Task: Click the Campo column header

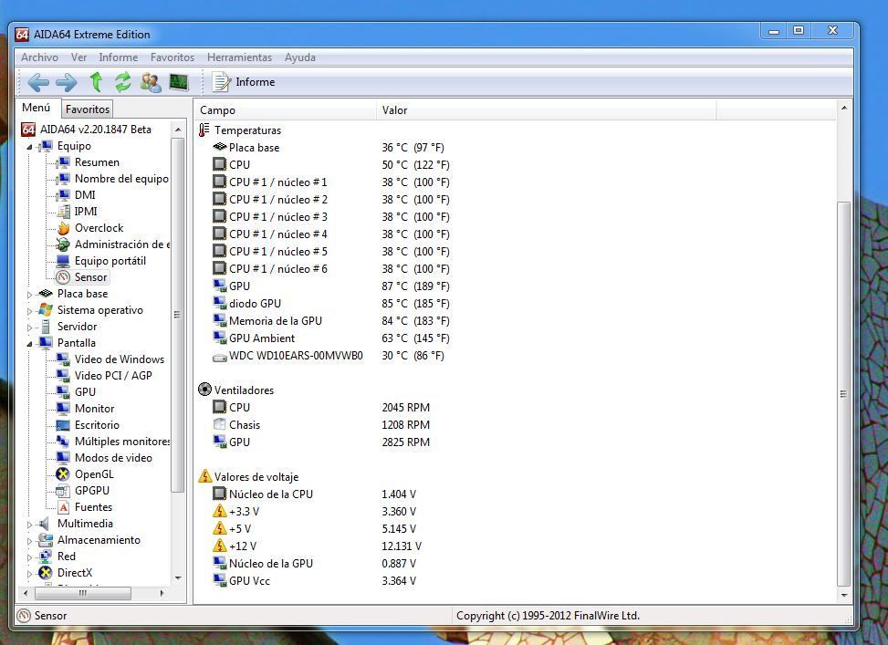Action: click(x=286, y=110)
